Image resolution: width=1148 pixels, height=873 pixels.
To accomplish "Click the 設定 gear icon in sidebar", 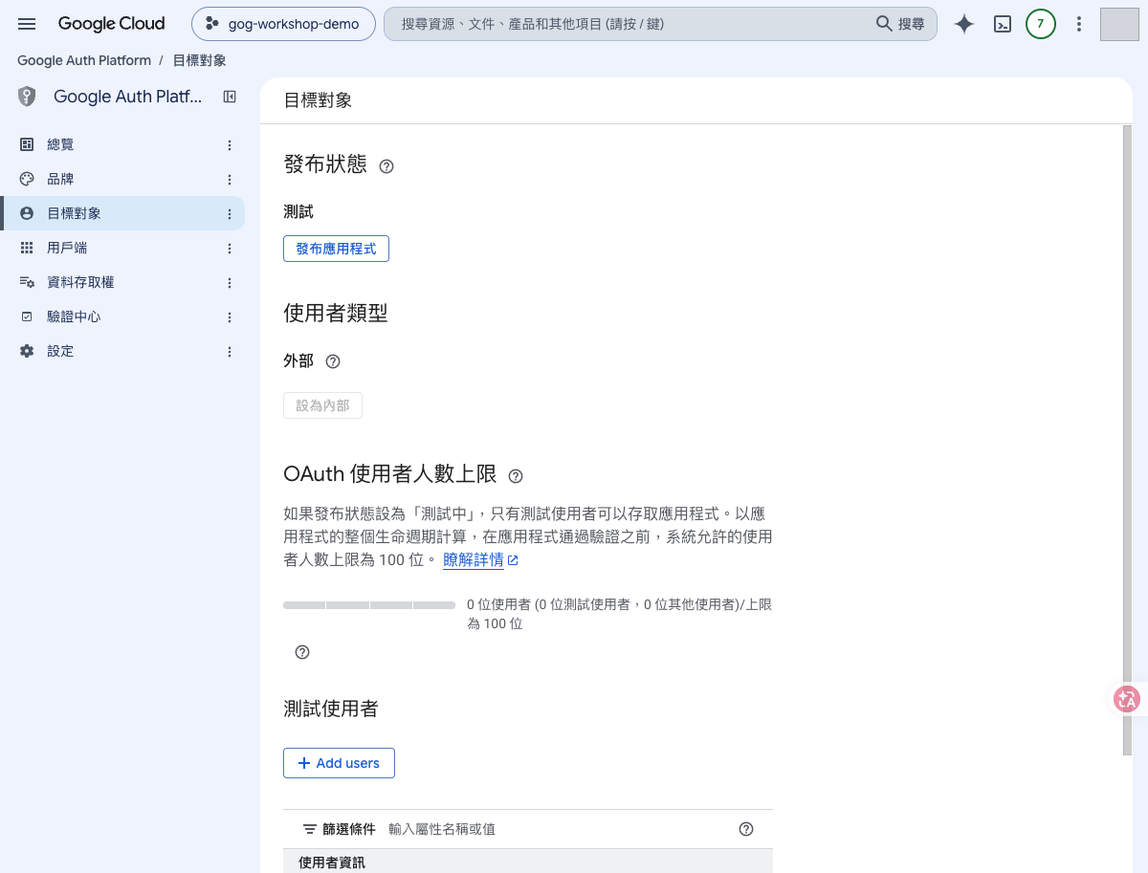I will tap(27, 351).
